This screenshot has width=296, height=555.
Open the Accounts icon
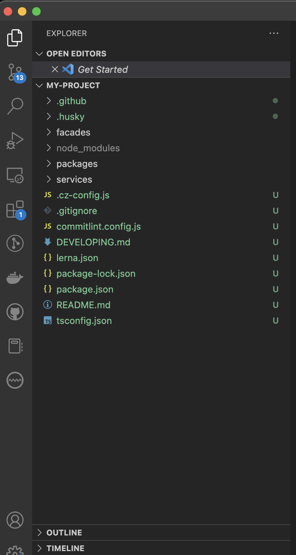tap(15, 519)
